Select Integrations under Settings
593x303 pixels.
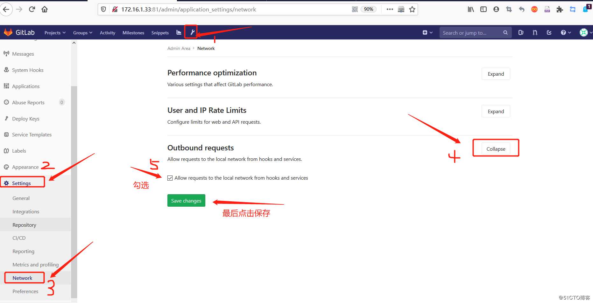pos(26,211)
